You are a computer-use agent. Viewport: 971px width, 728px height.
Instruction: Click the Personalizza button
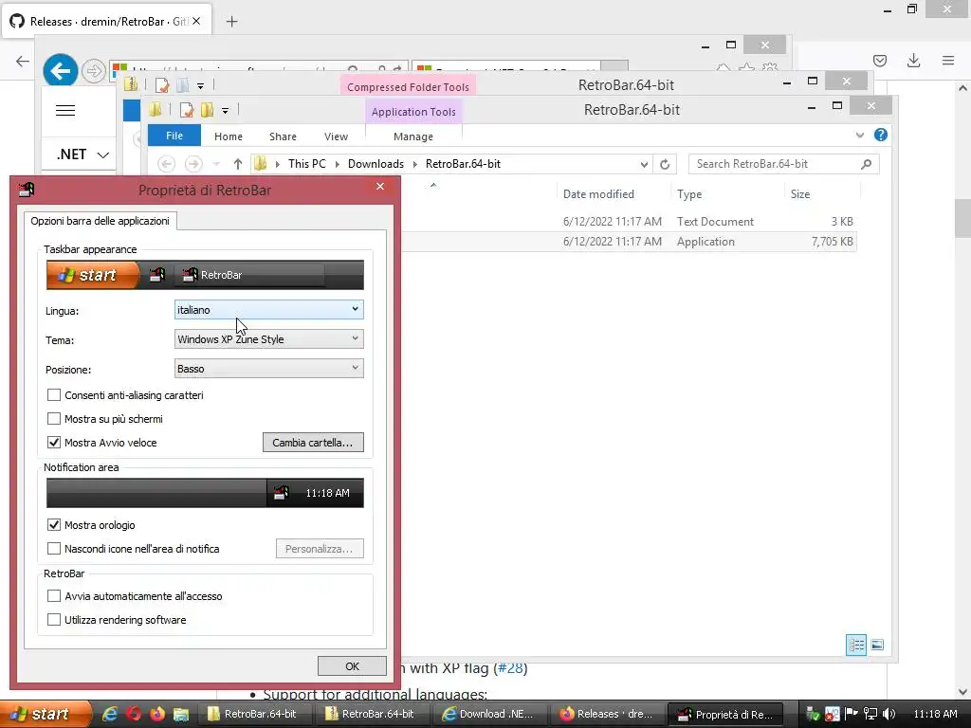click(320, 549)
